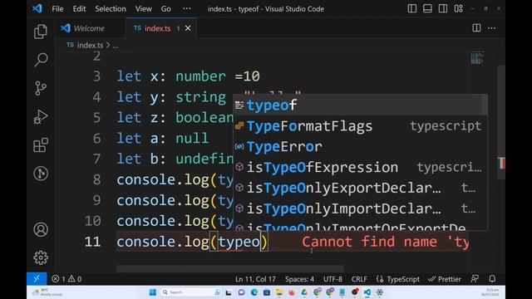Click the Prettier status item

click(445, 279)
